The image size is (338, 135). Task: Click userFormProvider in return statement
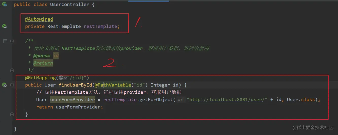click(x=78, y=107)
